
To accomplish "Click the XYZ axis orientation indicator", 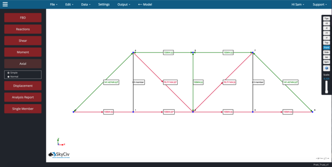I will coord(61,142).
